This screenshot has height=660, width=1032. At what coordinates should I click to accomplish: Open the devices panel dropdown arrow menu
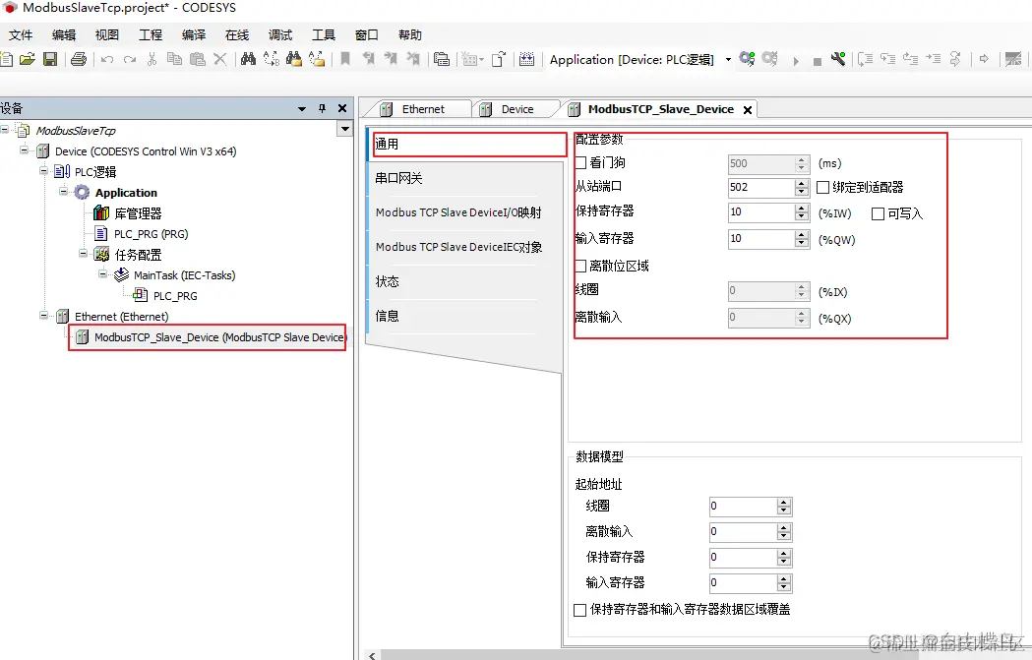pyautogui.click(x=302, y=108)
